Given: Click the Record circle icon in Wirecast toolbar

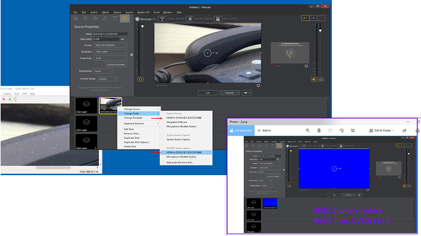Looking at the screenshot, I should pos(190,19).
